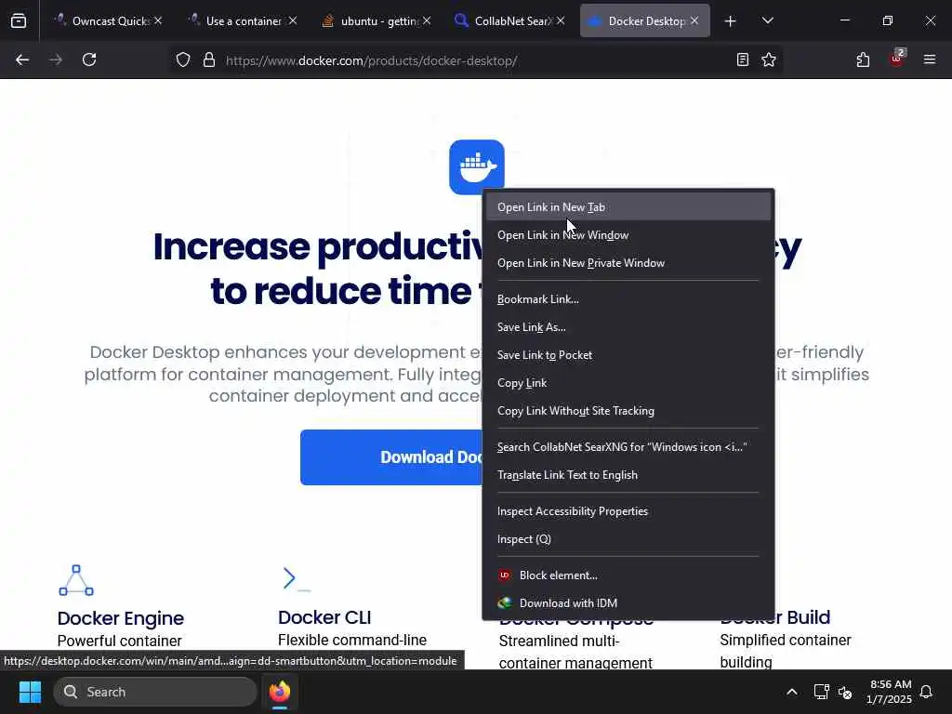The image size is (952, 714).
Task: Choose Inspect (Q) from context menu
Action: 628,539
